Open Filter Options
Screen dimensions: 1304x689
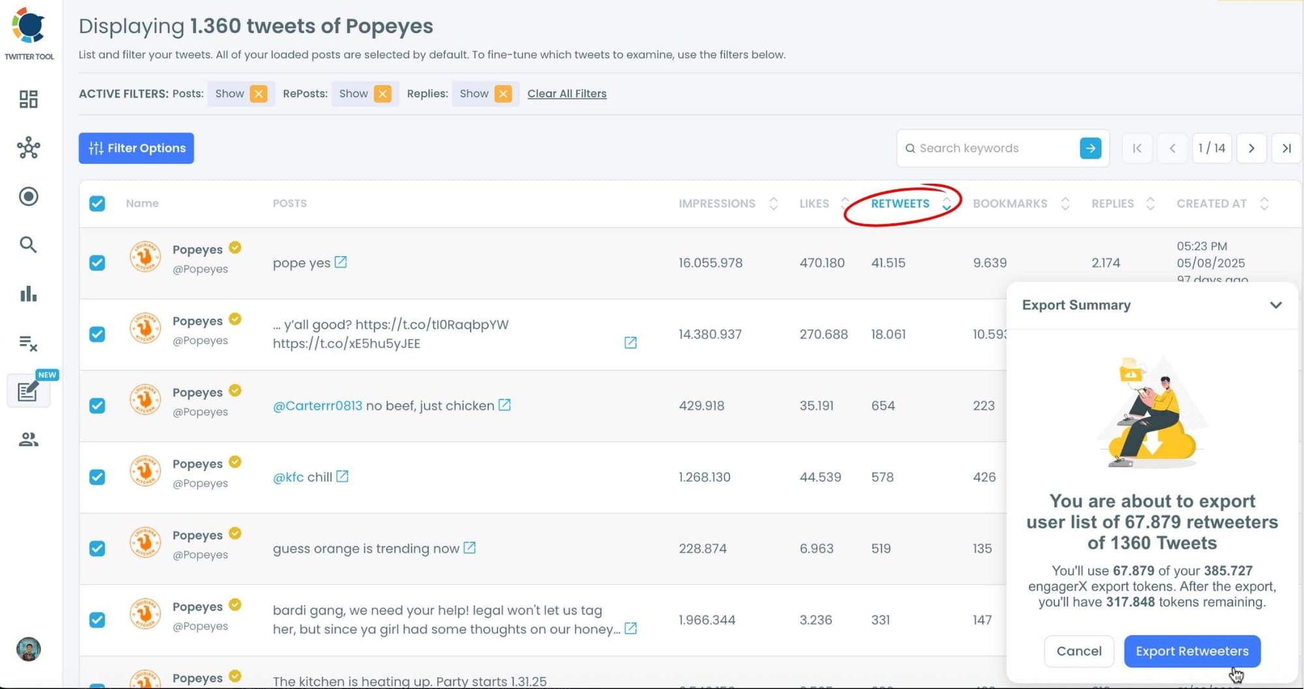pyautogui.click(x=136, y=148)
